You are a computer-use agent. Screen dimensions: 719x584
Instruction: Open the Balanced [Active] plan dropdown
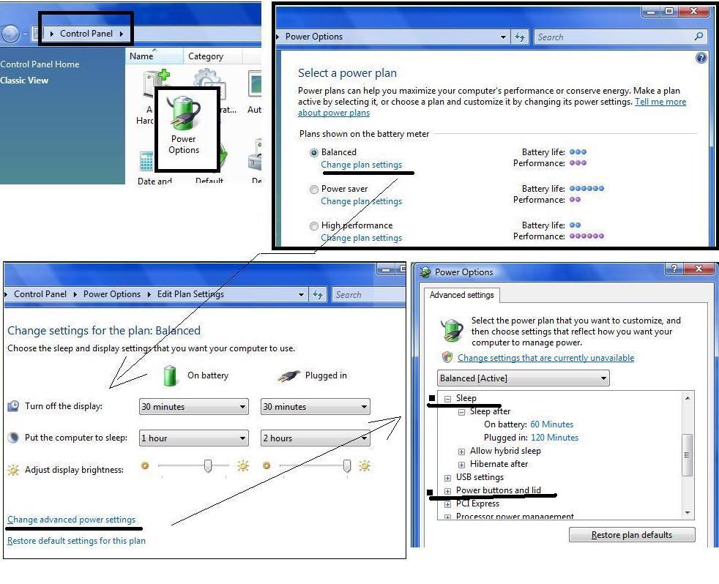pyautogui.click(x=524, y=378)
